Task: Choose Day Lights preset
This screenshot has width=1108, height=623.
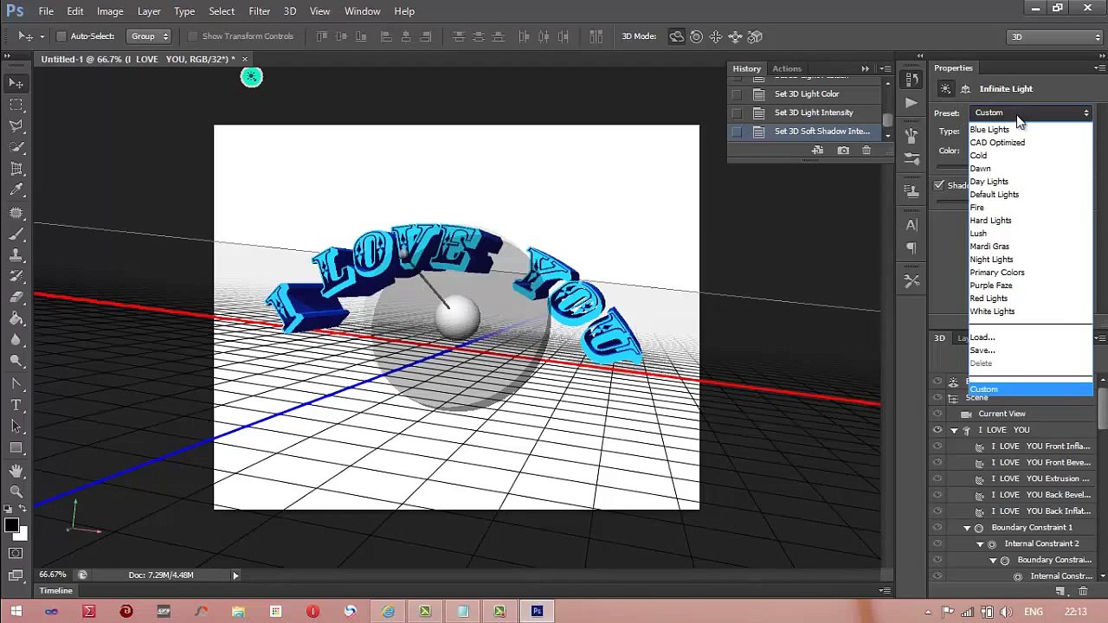Action: (989, 182)
